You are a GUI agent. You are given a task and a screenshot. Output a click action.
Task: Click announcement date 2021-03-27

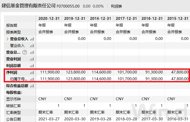(x=49, y=119)
